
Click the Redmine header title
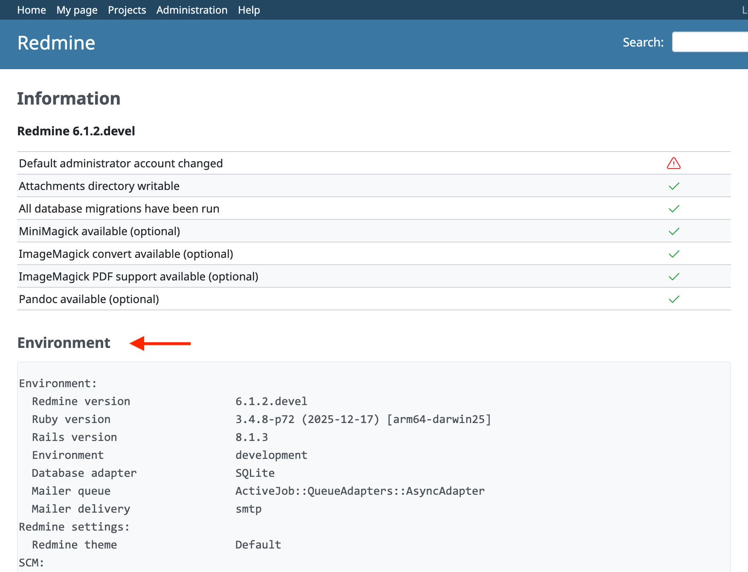coord(56,43)
